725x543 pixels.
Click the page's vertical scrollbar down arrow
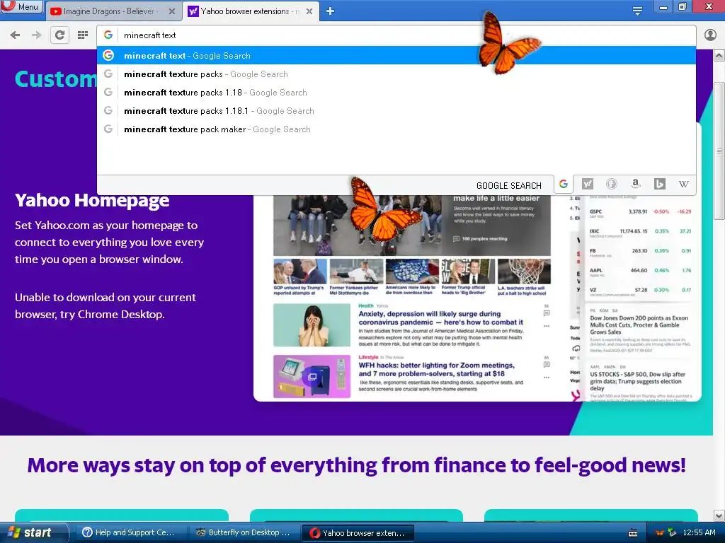719,515
